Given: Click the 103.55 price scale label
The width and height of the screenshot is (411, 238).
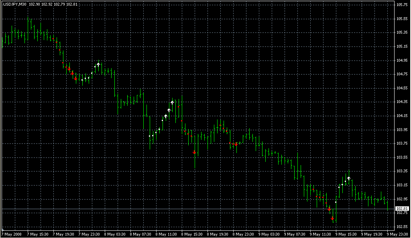Looking at the screenshot, I should (x=401, y=157).
